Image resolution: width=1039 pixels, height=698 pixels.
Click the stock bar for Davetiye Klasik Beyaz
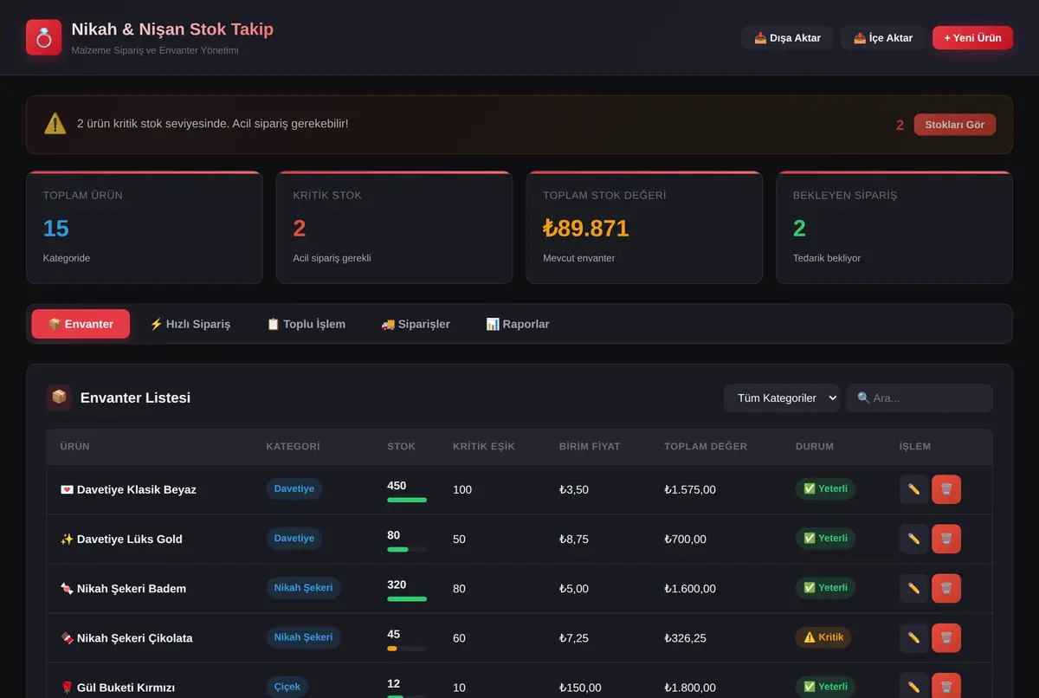[407, 500]
